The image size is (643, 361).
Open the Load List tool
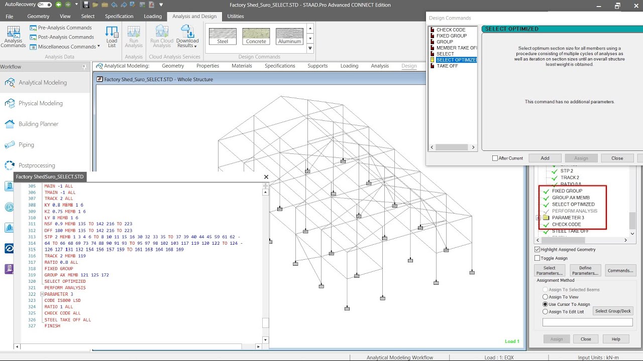click(112, 37)
